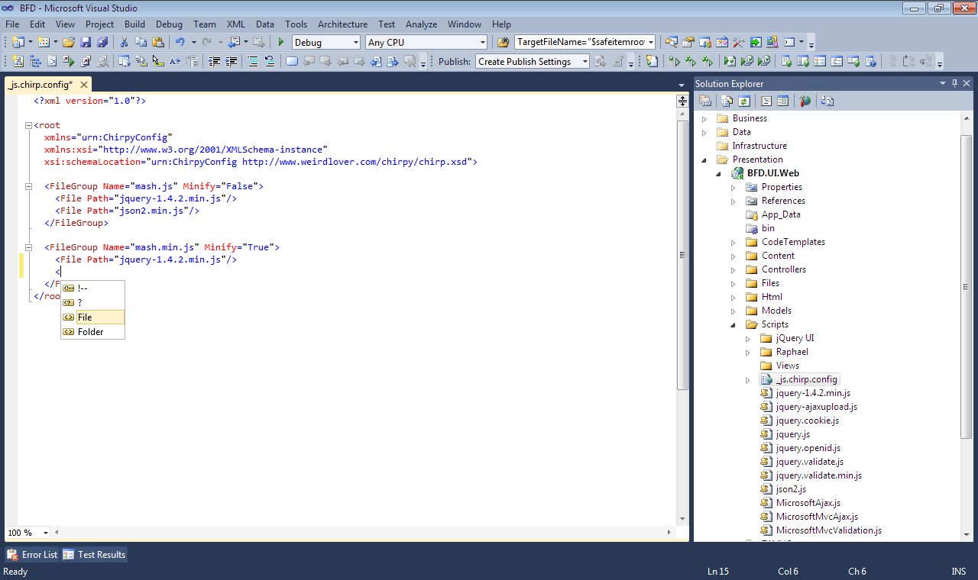Close the _js.chirp.config tab
Image resolution: width=978 pixels, height=580 pixels.
tap(83, 84)
